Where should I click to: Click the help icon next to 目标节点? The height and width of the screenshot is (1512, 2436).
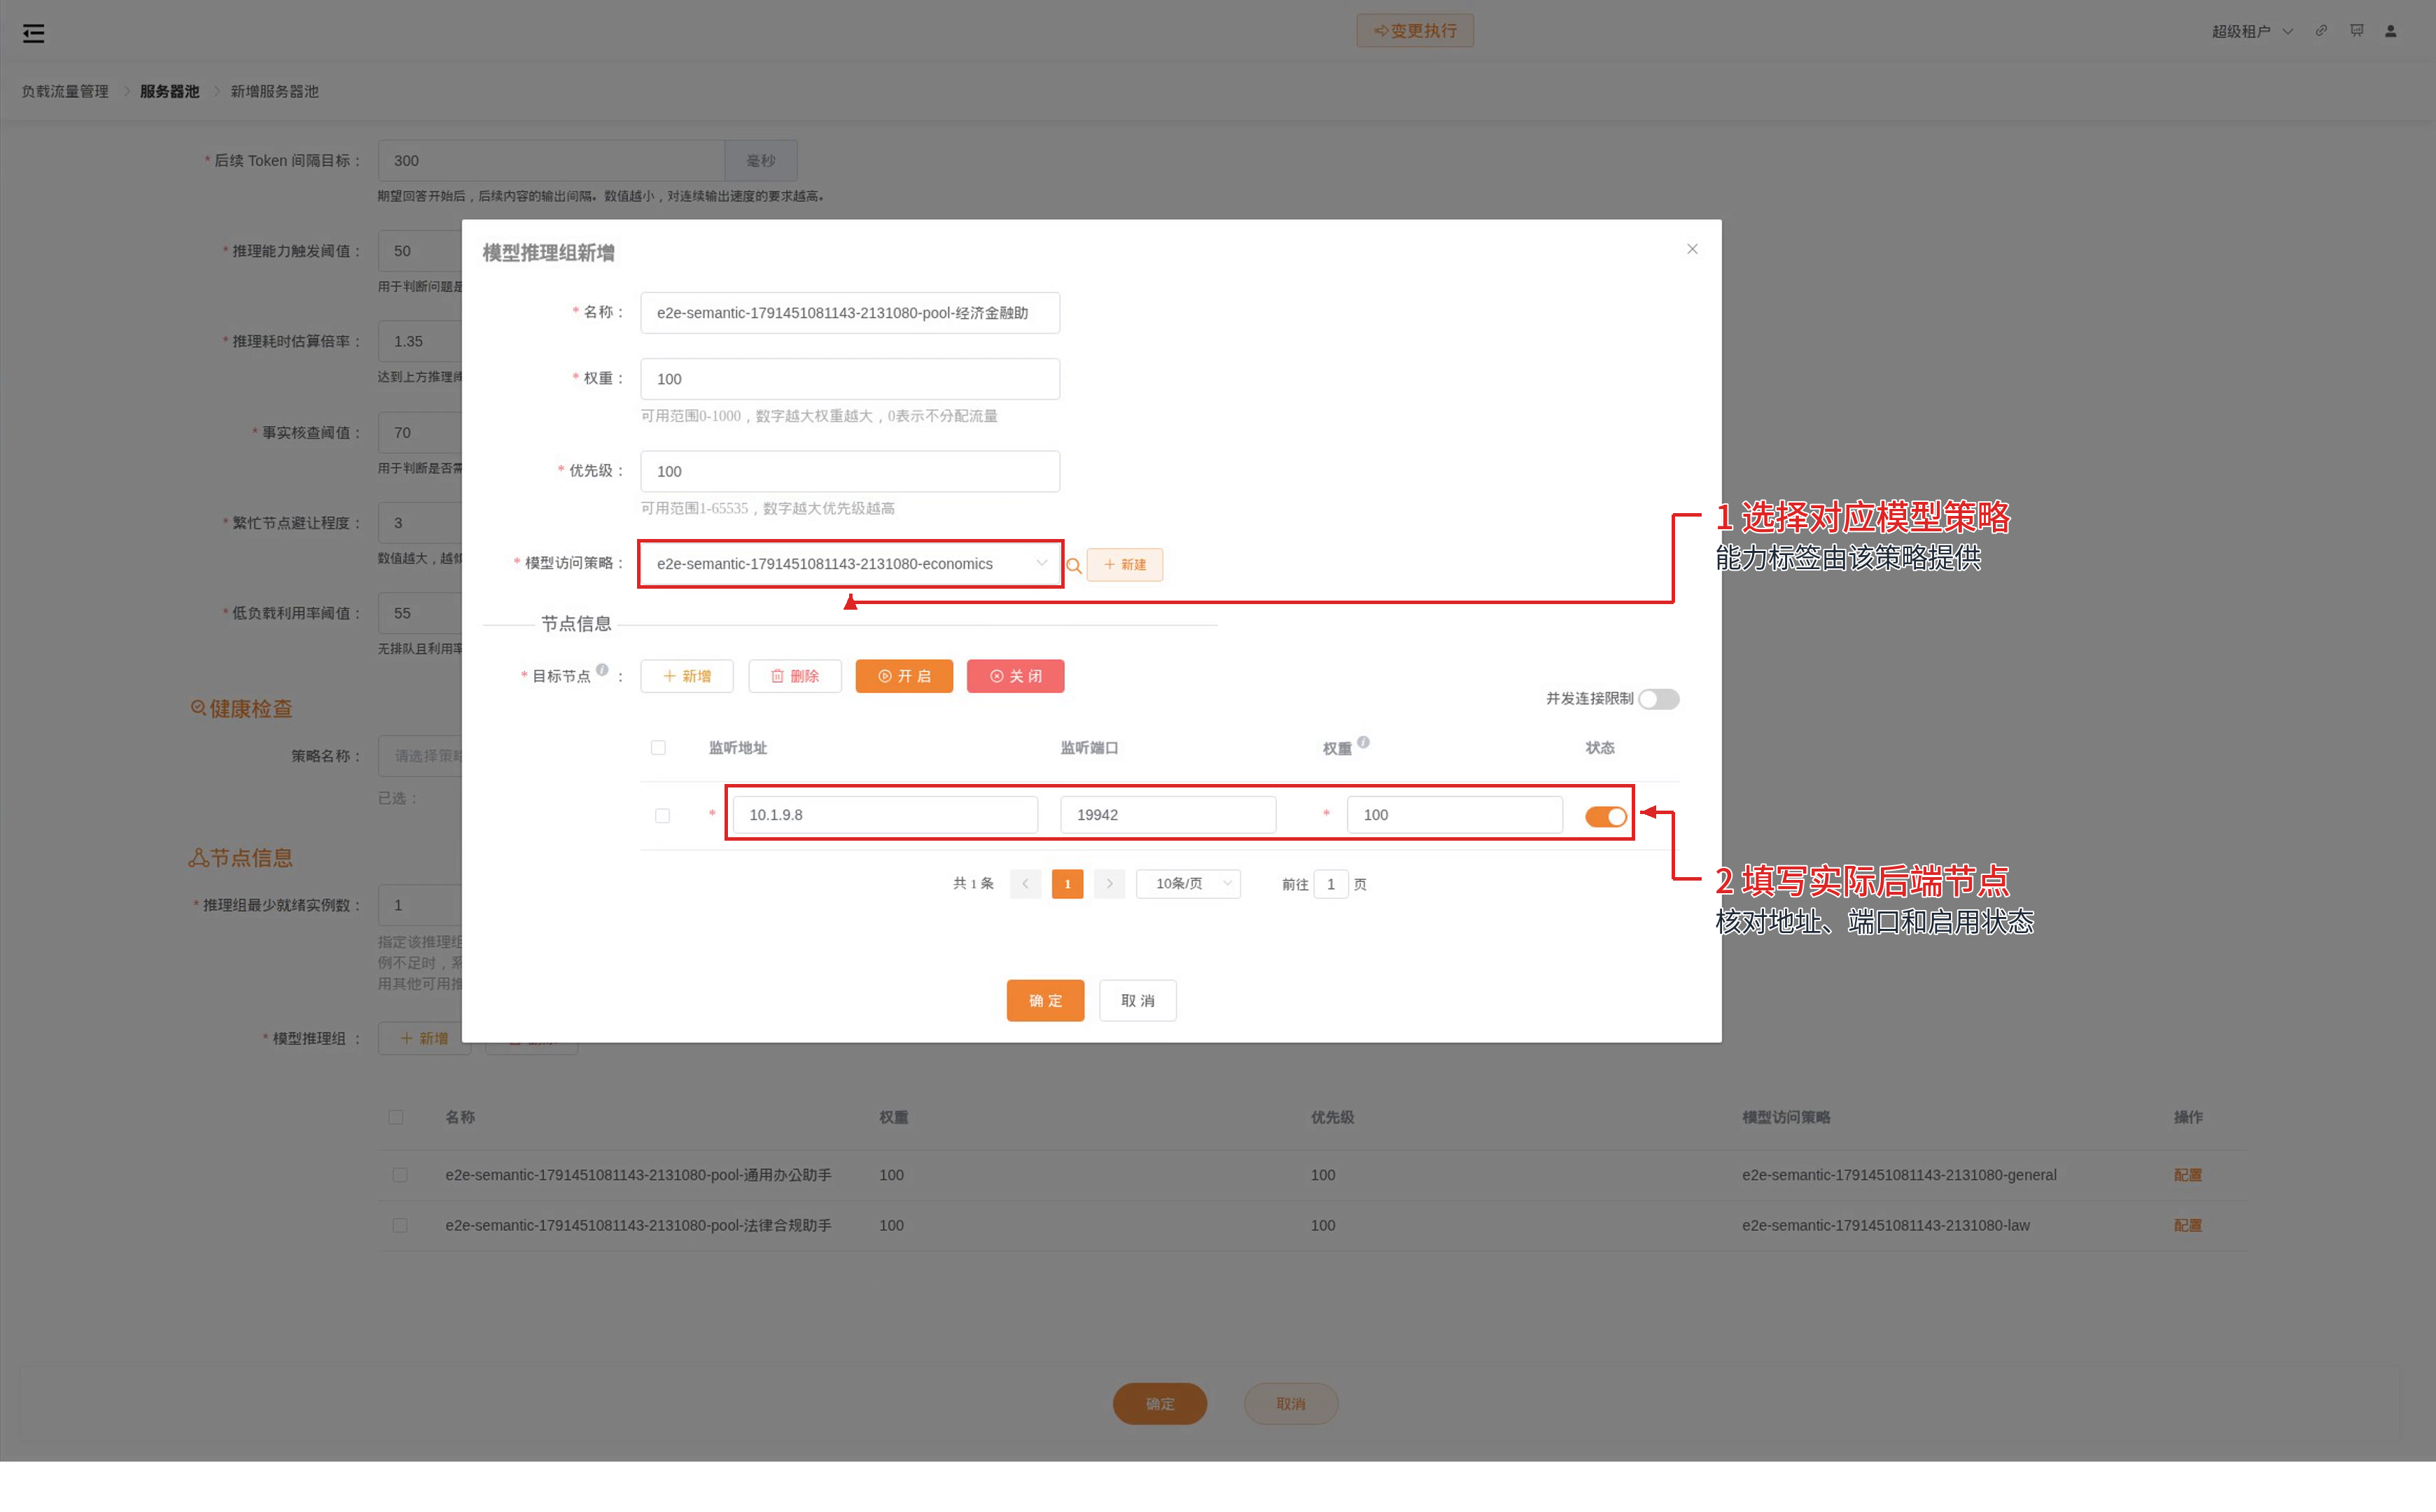coord(602,670)
